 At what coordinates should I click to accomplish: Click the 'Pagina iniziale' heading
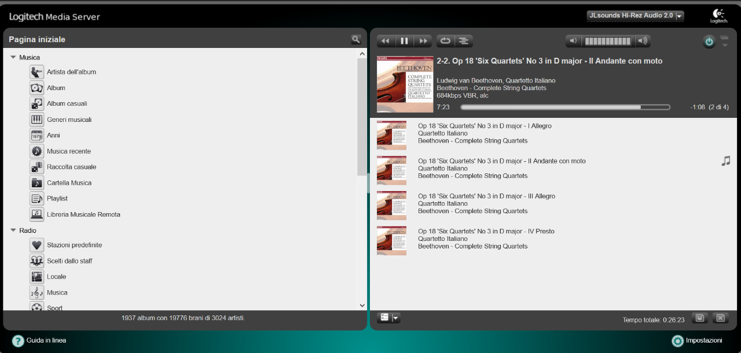pyautogui.click(x=37, y=39)
